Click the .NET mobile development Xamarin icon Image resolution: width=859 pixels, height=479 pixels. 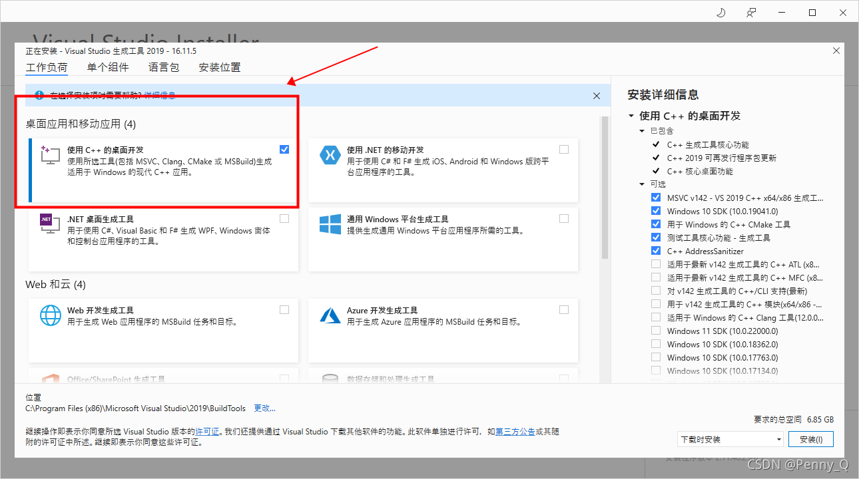point(330,155)
